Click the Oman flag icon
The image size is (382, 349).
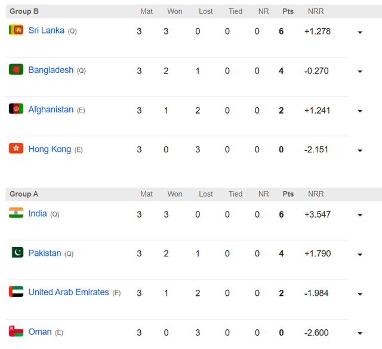pos(16,331)
